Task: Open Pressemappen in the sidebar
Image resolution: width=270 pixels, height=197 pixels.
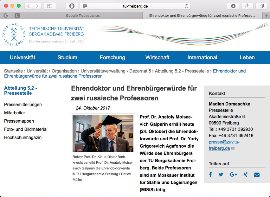Action: pyautogui.click(x=19, y=121)
